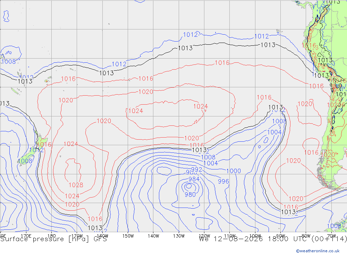Image resolution: width=347 pixels, height=254 pixels.
Task: Click the 1016 label on New Zealand's North Island
Action: [x=44, y=145]
